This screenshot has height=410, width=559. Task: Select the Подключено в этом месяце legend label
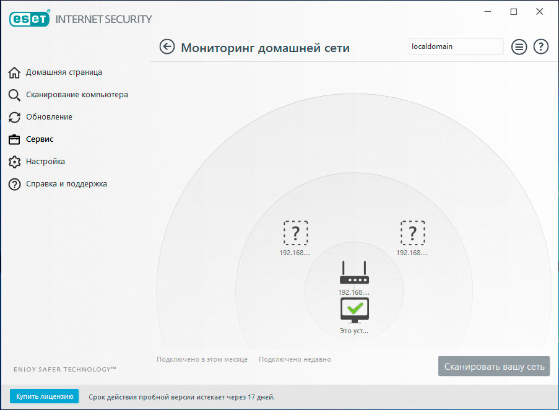click(202, 359)
